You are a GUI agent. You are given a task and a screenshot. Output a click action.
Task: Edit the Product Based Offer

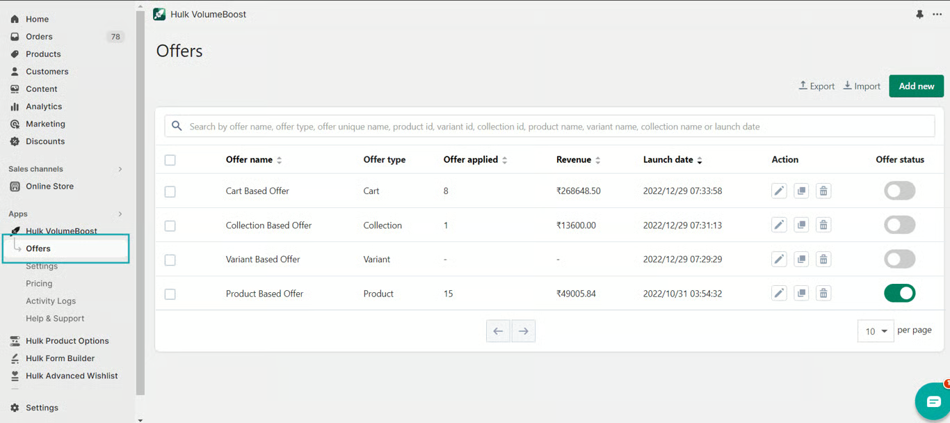point(779,293)
